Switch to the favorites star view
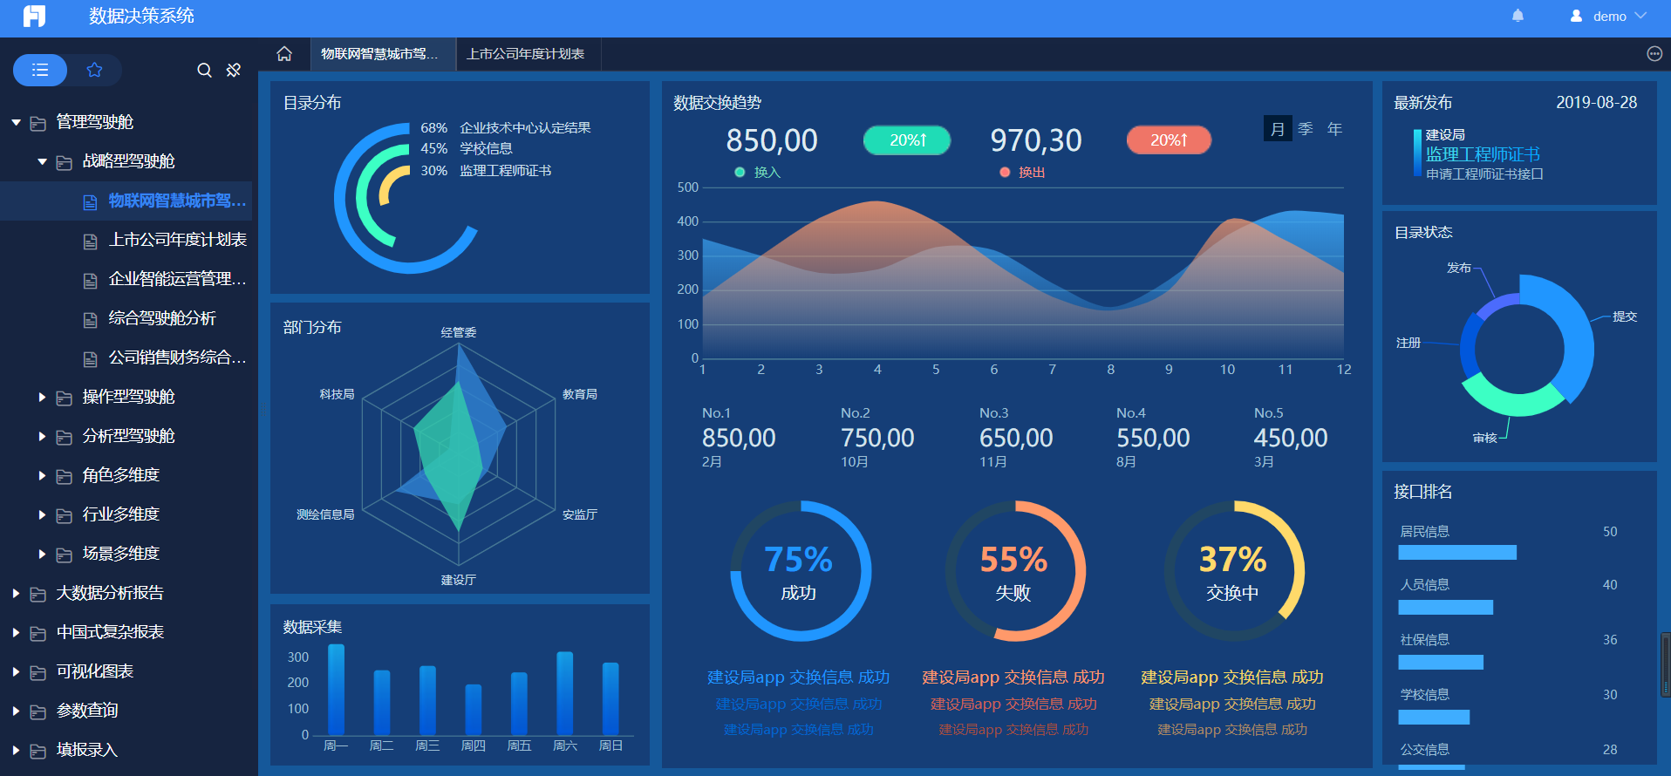1671x776 pixels. (94, 70)
